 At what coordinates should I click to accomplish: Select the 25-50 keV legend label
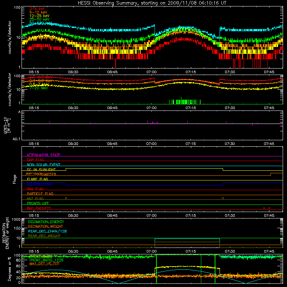39,19
